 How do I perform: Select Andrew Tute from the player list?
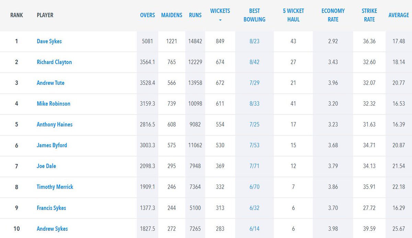pos(50,83)
